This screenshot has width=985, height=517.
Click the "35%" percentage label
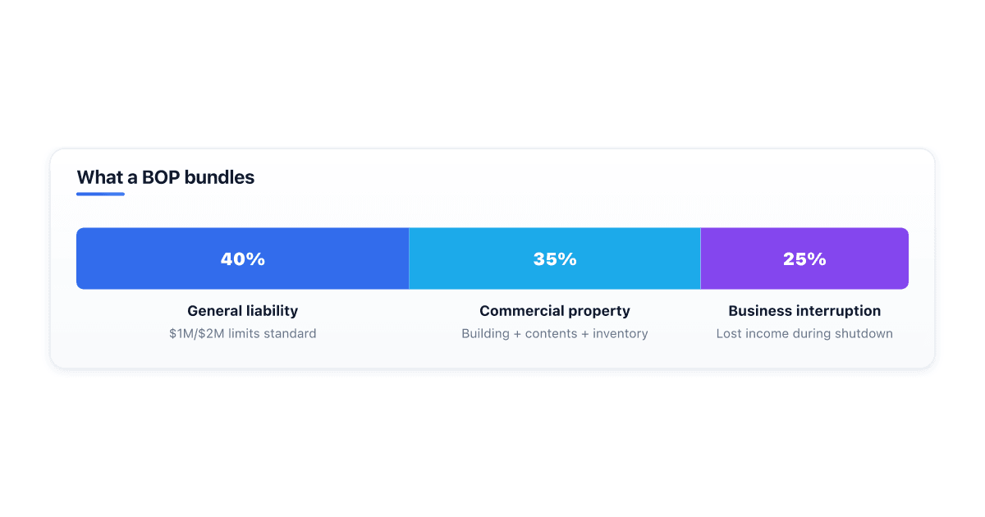(x=555, y=259)
